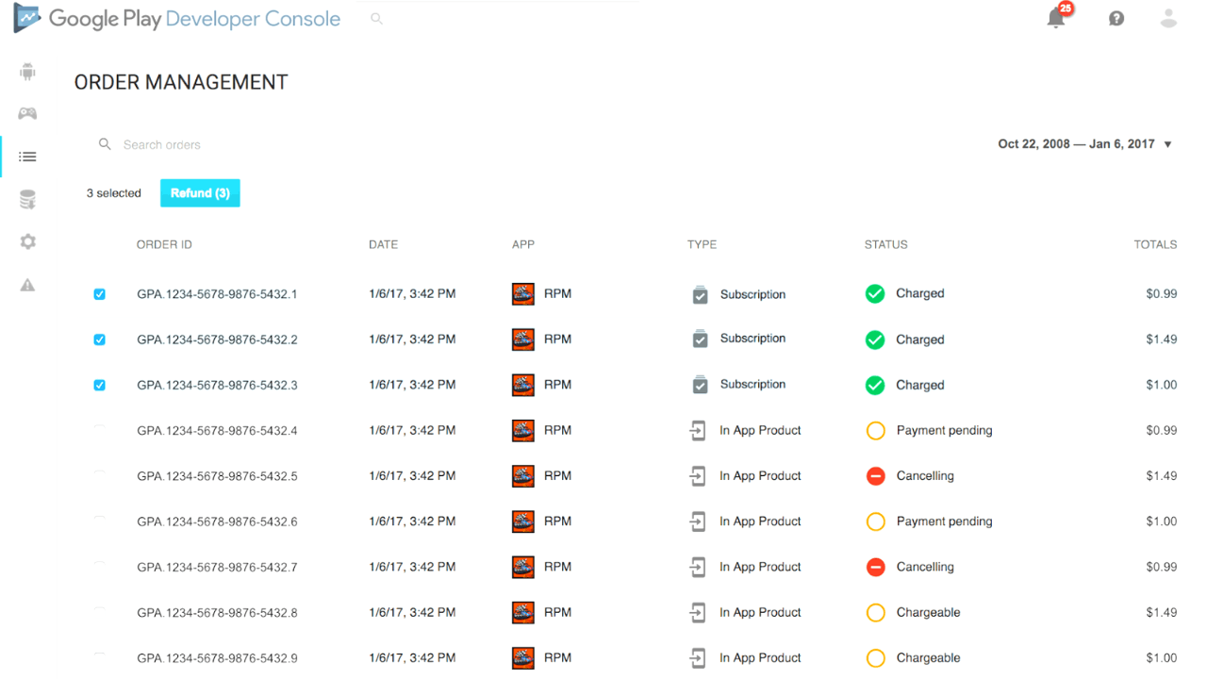Open order GPA.1234-5678-9876-5432.9

point(217,657)
